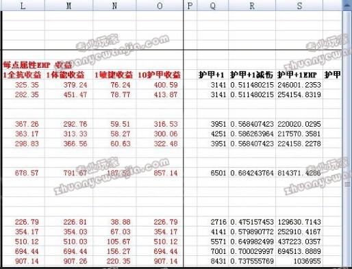This screenshot has width=352, height=269.
Task: Click the 1全抗收益 header cell
Action: click(23, 75)
